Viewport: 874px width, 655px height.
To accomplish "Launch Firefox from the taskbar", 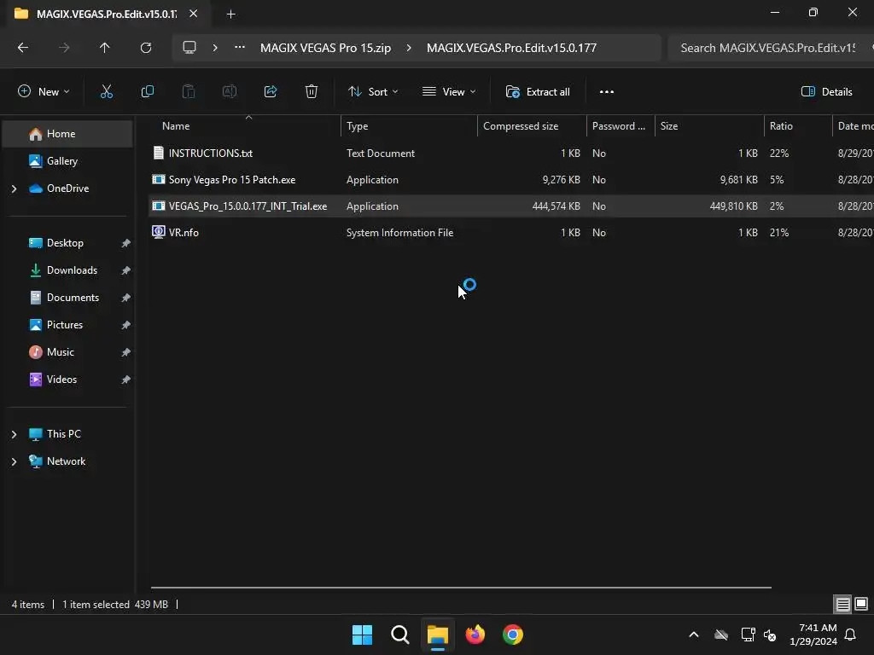I will pos(475,635).
